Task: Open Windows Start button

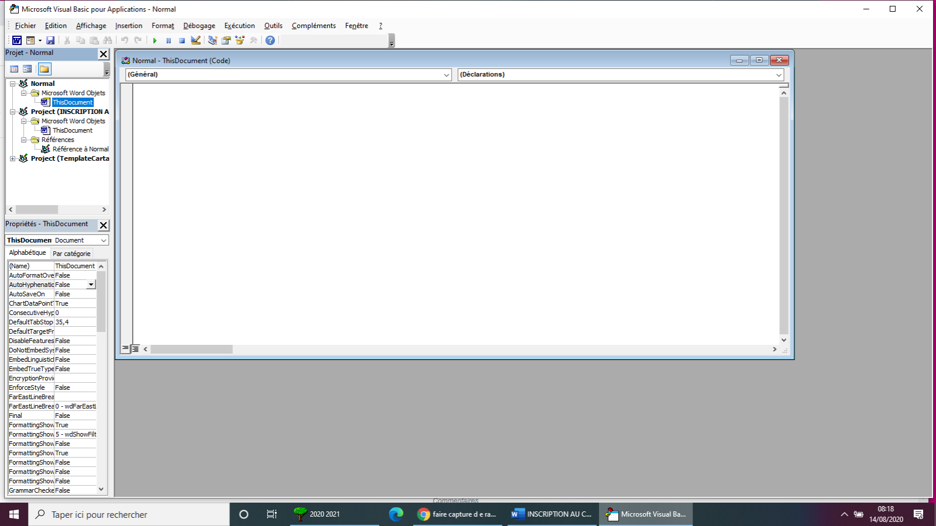Action: [14, 514]
